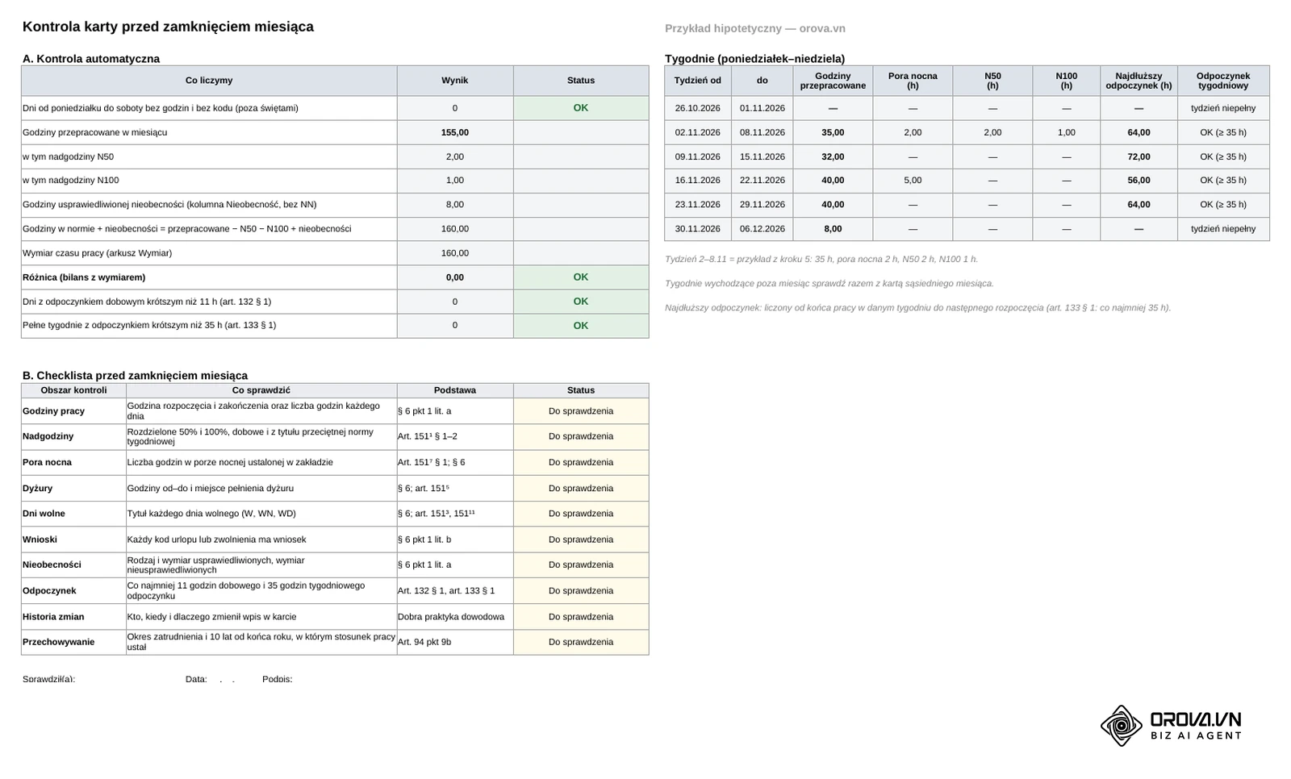This screenshot has height=779, width=1291.
Task: Click the 'Wynik' column header
Action: click(x=455, y=81)
